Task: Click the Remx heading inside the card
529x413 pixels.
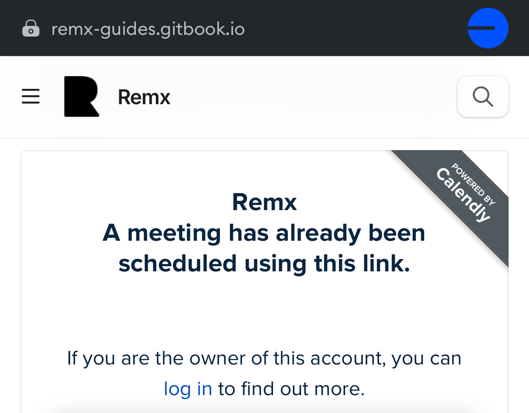Action: 264,202
